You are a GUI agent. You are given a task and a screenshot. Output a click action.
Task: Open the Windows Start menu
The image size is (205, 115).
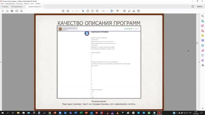click(2, 113)
